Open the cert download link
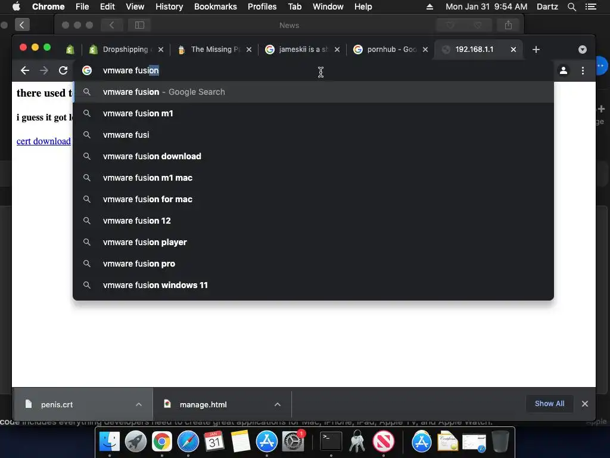The height and width of the screenshot is (458, 610). (x=43, y=141)
